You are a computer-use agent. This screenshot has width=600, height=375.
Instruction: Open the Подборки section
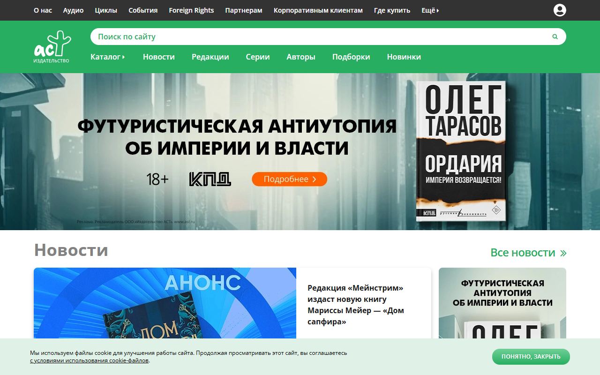point(351,57)
